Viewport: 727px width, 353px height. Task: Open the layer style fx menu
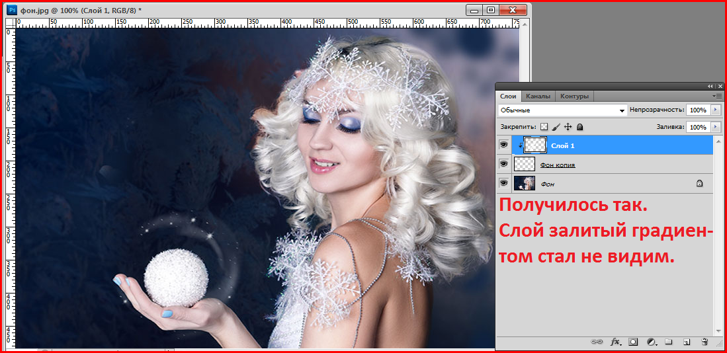click(x=615, y=342)
